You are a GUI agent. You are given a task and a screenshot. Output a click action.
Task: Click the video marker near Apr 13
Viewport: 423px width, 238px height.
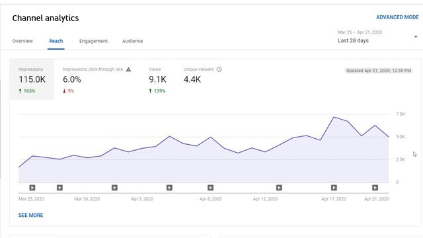click(279, 188)
